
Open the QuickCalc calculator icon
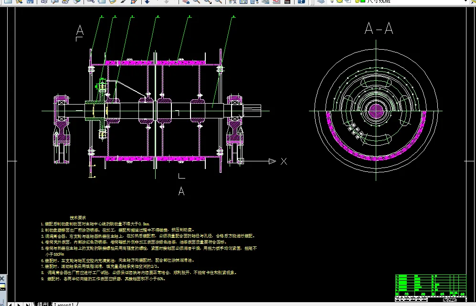(x=287, y=1)
